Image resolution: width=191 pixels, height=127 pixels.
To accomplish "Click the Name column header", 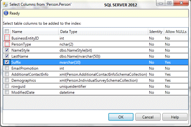I will coord(35,32).
